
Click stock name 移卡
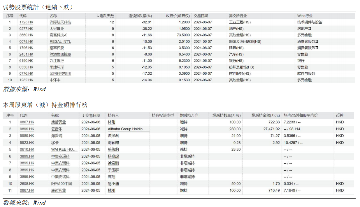point(55,143)
